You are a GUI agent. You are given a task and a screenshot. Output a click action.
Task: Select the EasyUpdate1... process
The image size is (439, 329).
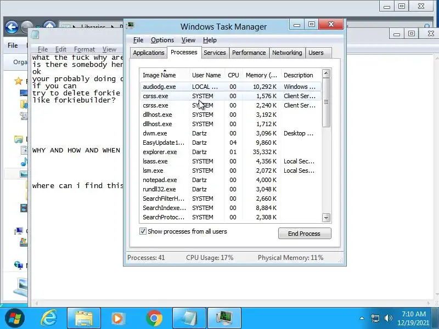(230, 143)
